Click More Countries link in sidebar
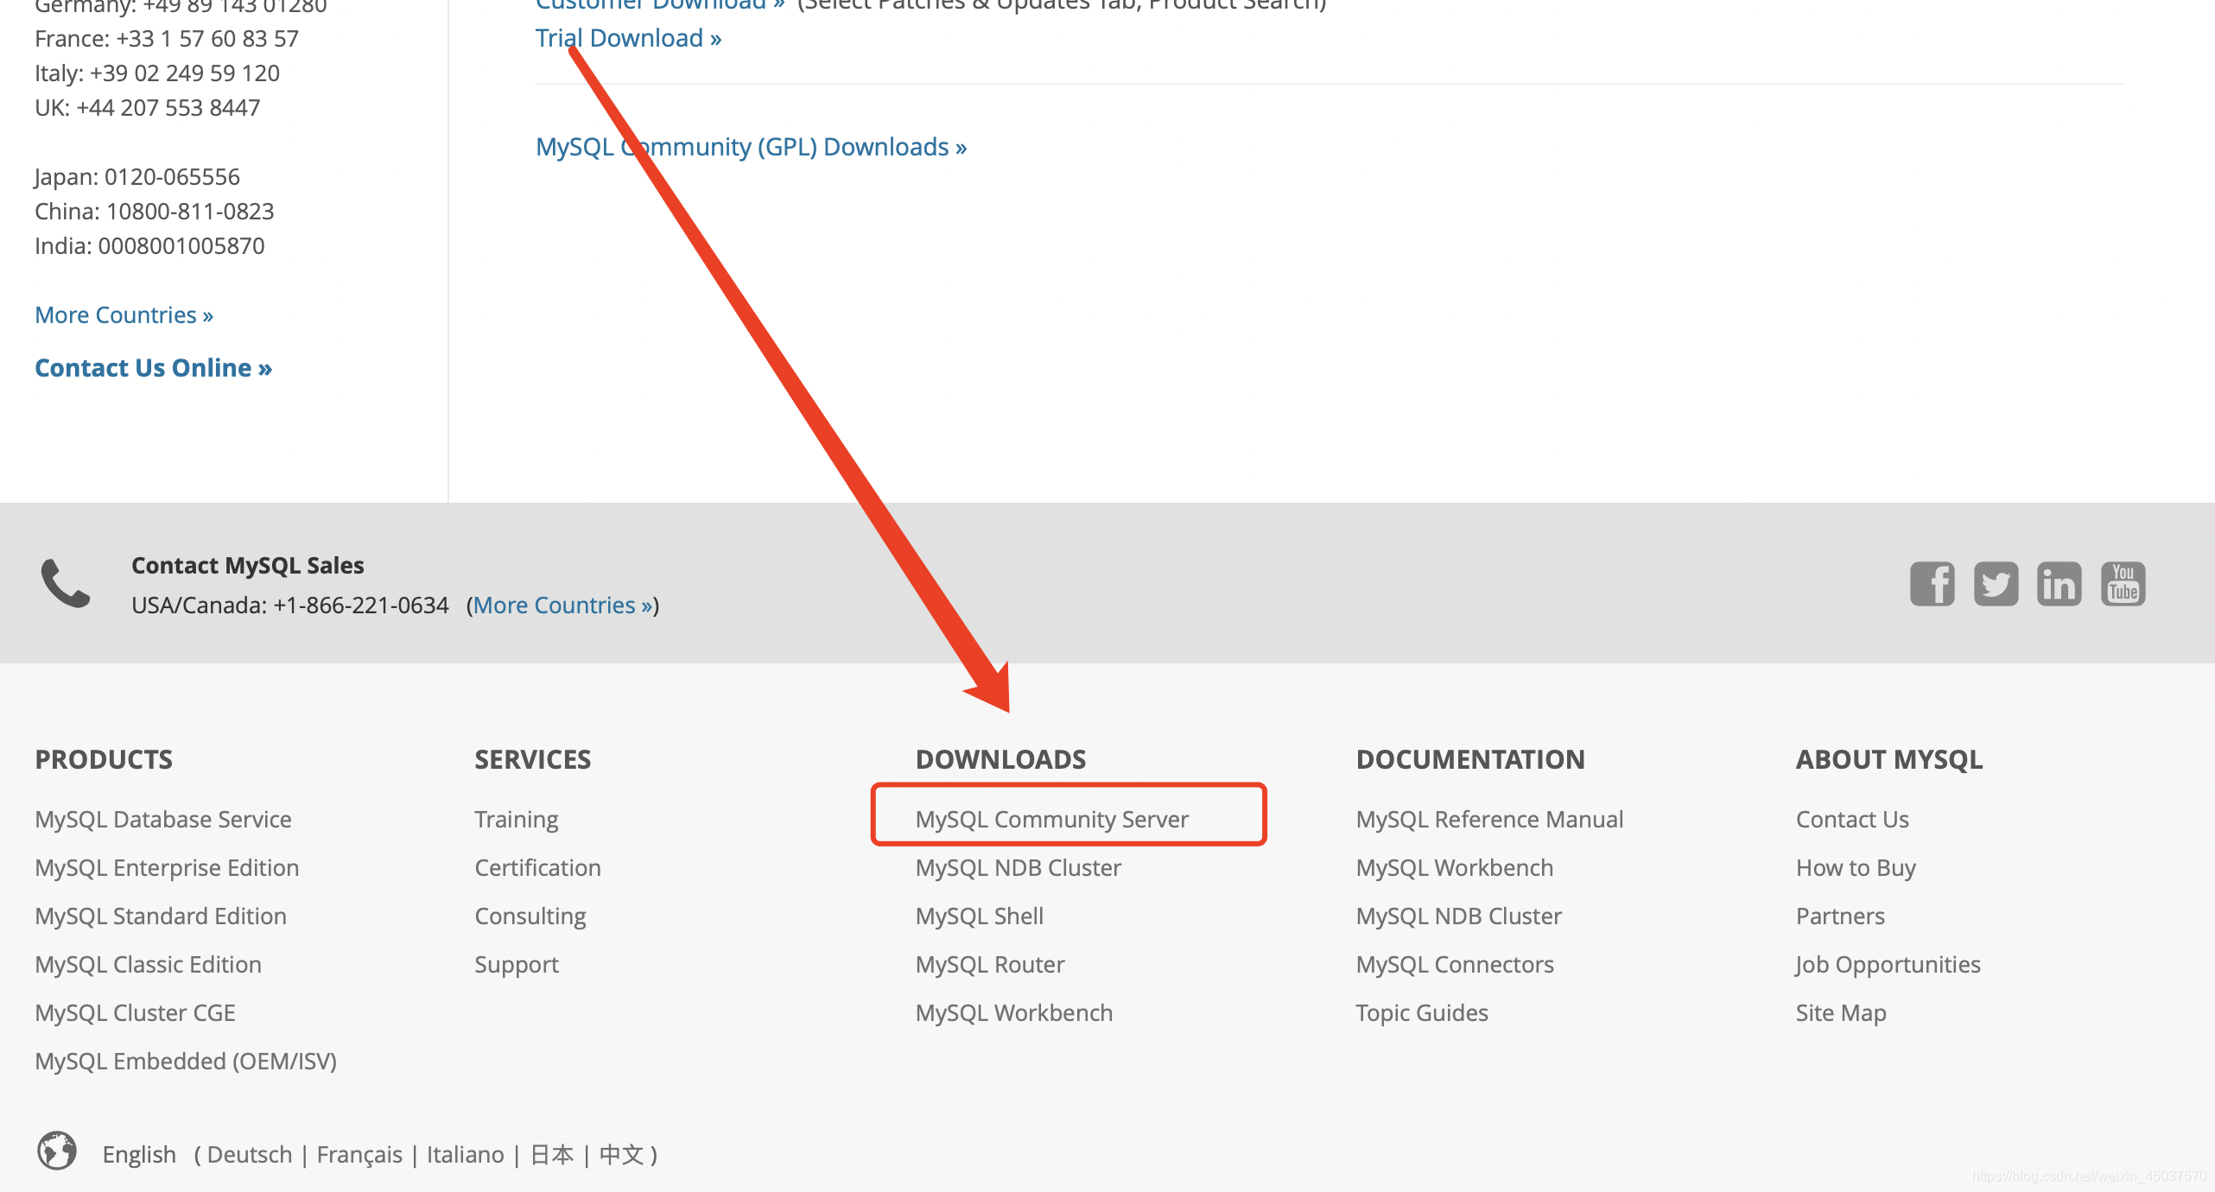 coord(124,315)
